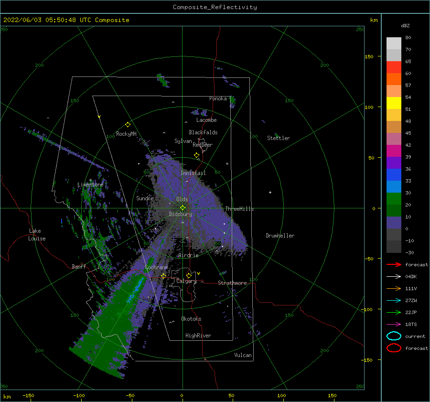Click the Banff label on the map

coord(79,266)
